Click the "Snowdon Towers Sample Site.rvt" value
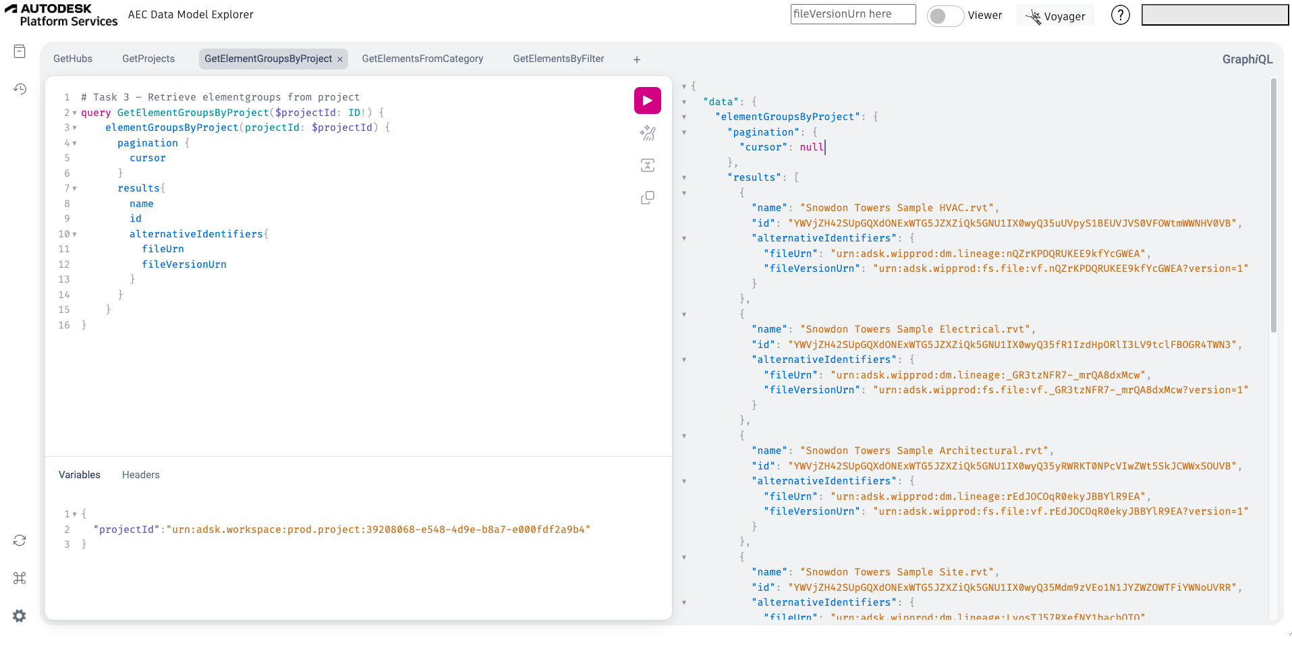1292x659 pixels. pos(897,572)
